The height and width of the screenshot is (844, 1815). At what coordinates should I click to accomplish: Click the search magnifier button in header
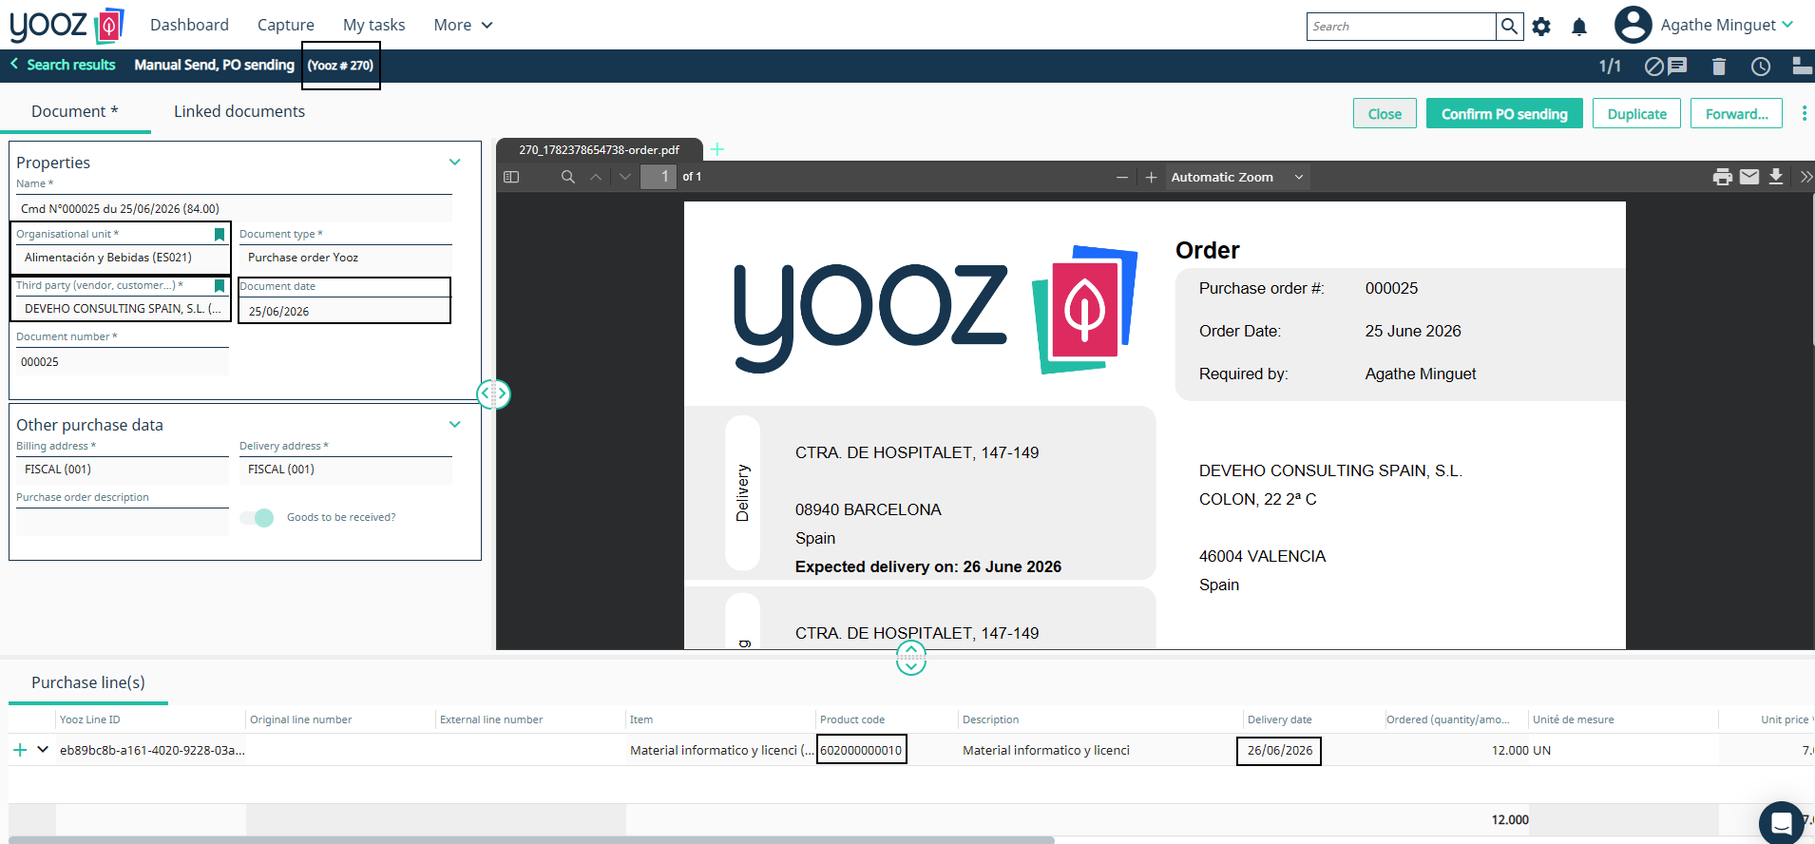click(1509, 27)
